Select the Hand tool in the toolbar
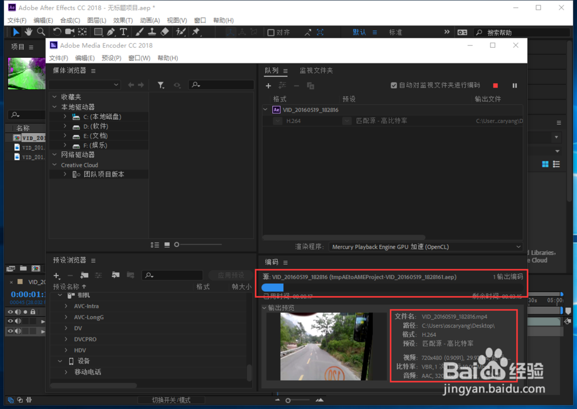This screenshot has height=409, width=577. [29, 32]
